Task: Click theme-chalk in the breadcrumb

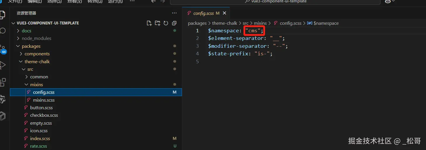Action: click(x=225, y=23)
